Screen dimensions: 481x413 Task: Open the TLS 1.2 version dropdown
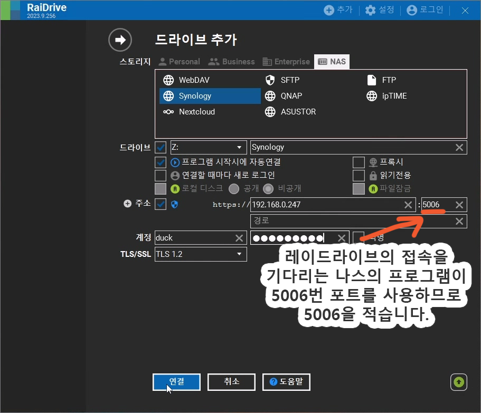pos(201,254)
